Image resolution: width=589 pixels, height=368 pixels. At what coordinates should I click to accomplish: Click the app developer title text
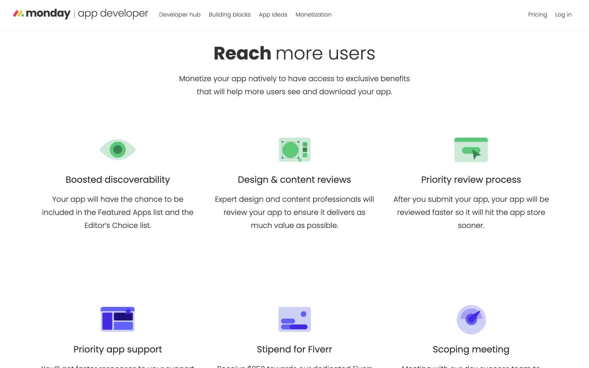point(113,13)
